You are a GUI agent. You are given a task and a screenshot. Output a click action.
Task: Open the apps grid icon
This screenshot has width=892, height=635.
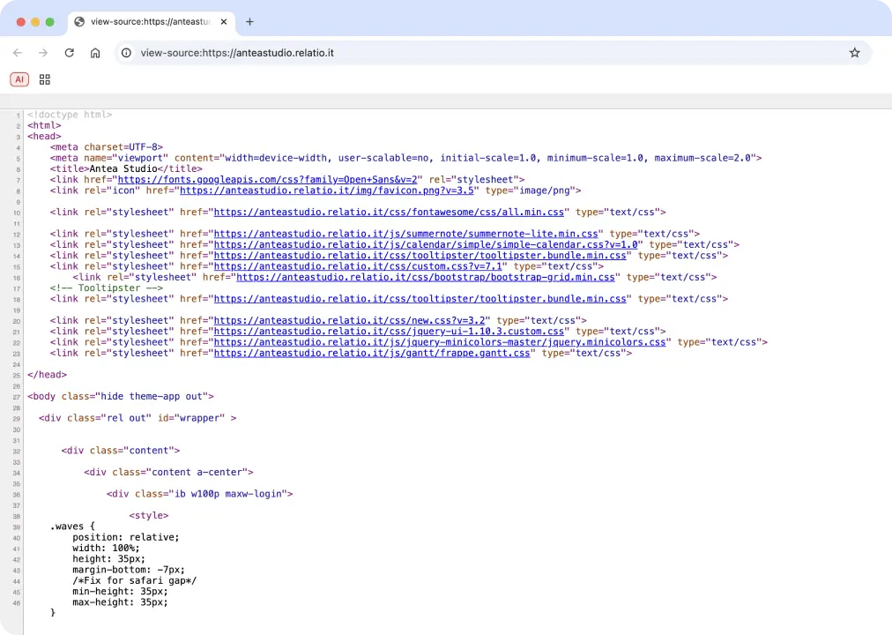(45, 79)
